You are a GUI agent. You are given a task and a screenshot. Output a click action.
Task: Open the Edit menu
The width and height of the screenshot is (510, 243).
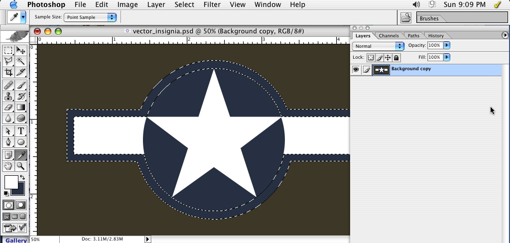tap(102, 4)
